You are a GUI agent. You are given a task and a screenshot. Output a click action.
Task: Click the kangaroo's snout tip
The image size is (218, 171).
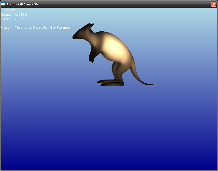(x=74, y=37)
